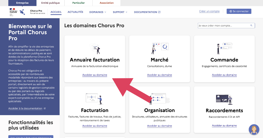Click the search magnifier icon in search box
The width and height of the screenshot is (263, 138).
point(251,25)
